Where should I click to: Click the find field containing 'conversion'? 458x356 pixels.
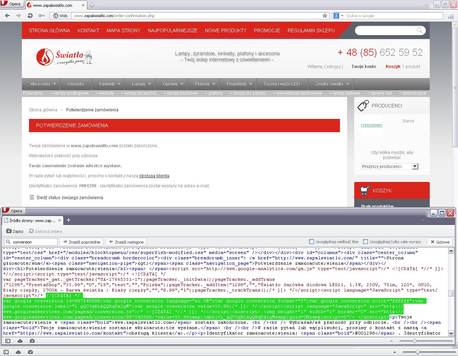click(30, 242)
